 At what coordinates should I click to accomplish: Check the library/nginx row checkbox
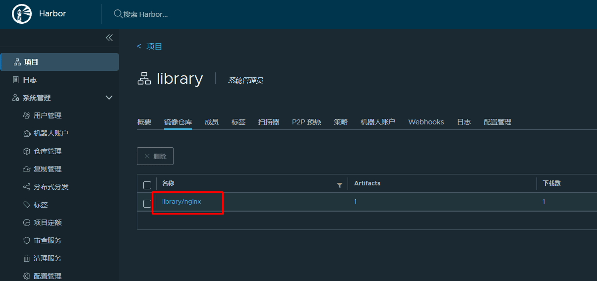click(147, 204)
